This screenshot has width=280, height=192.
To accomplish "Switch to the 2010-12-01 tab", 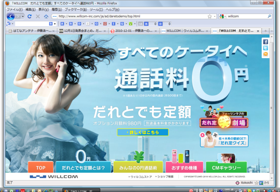I will 134,31.
